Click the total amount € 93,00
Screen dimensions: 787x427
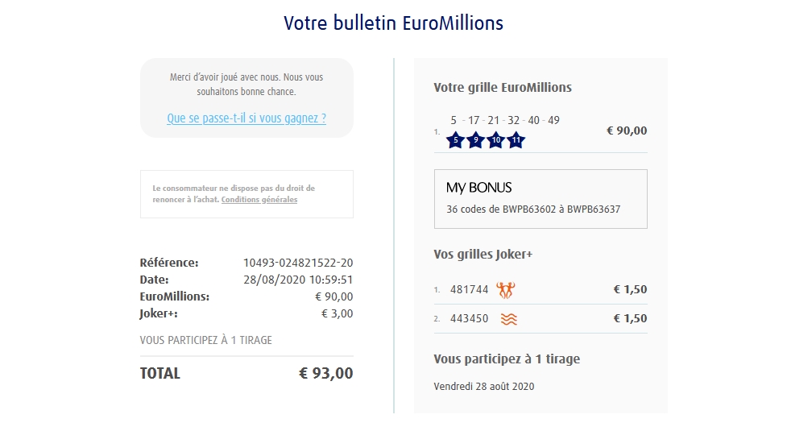pos(325,373)
